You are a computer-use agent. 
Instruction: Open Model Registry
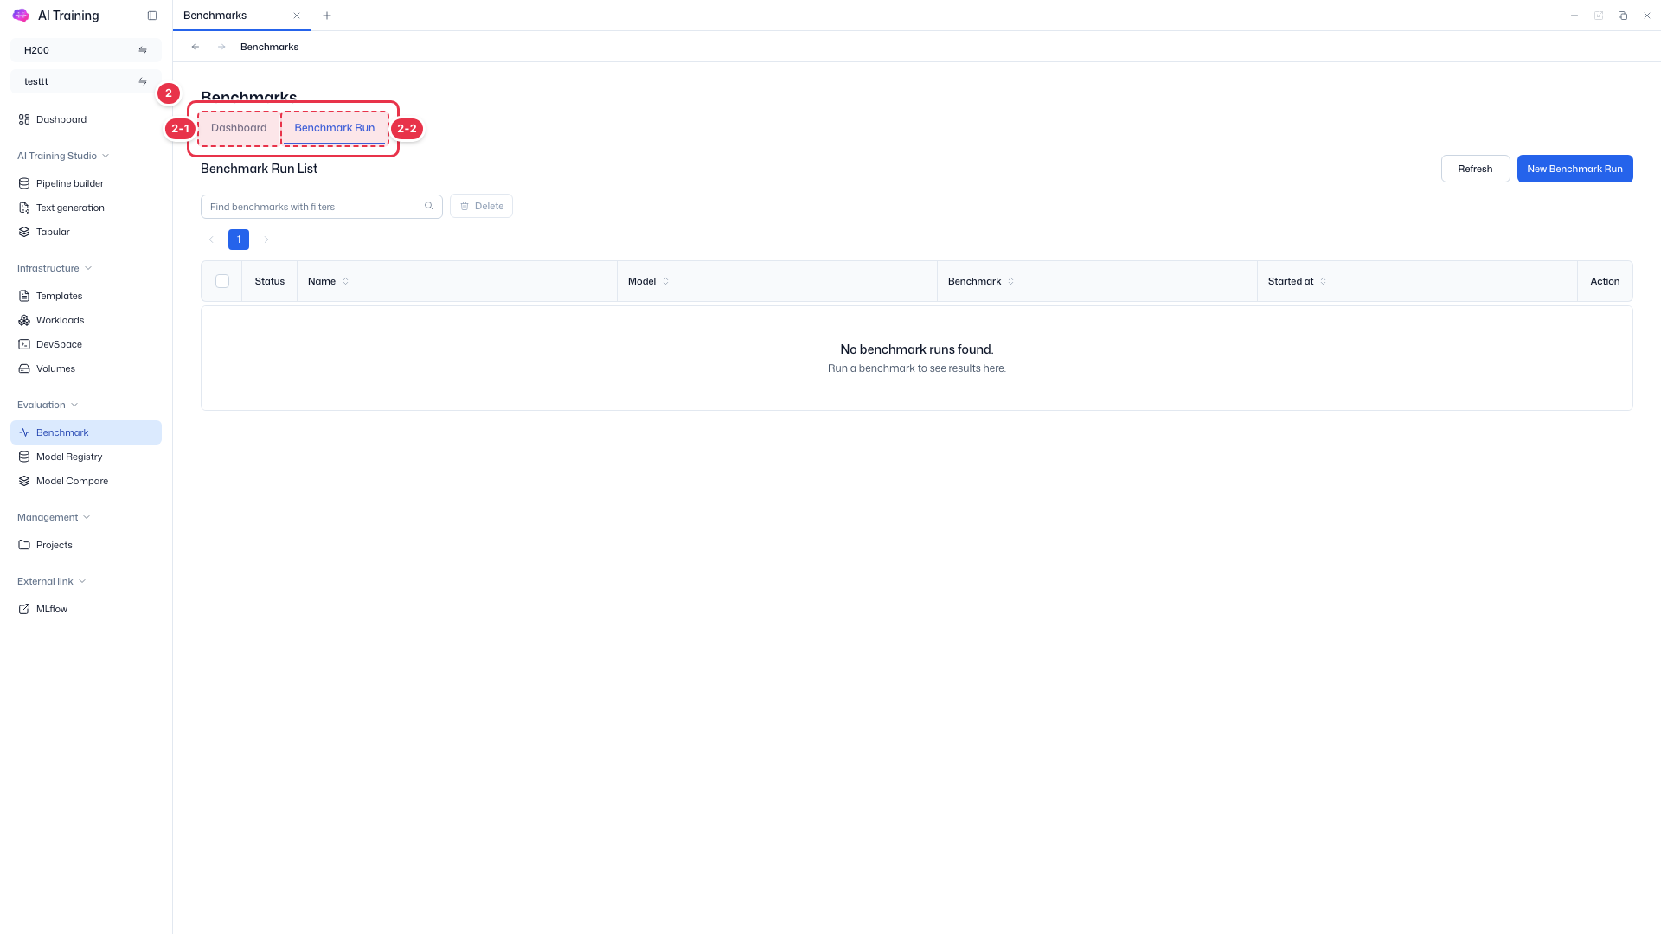(86, 457)
